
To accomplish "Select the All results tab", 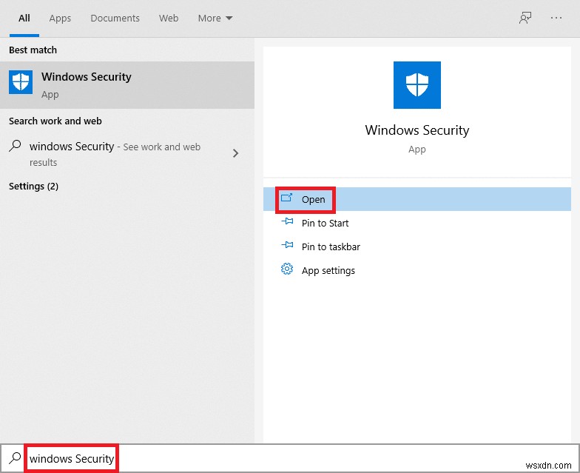I will (x=24, y=19).
